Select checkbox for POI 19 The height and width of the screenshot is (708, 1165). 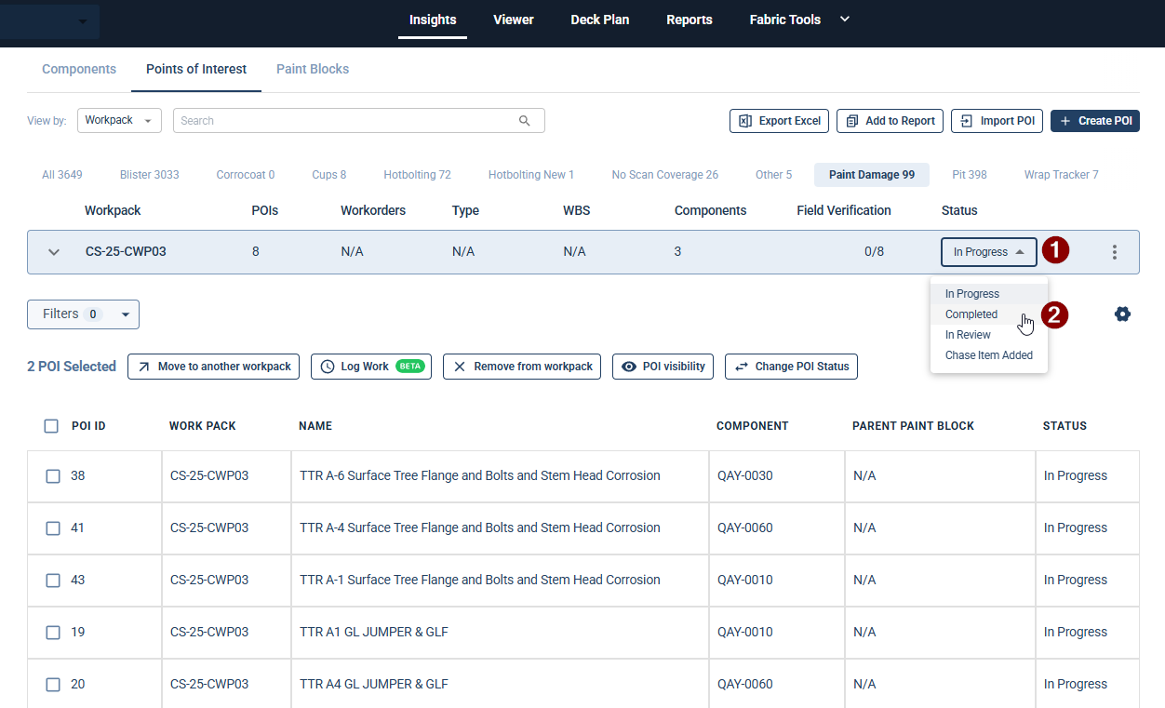pos(53,633)
